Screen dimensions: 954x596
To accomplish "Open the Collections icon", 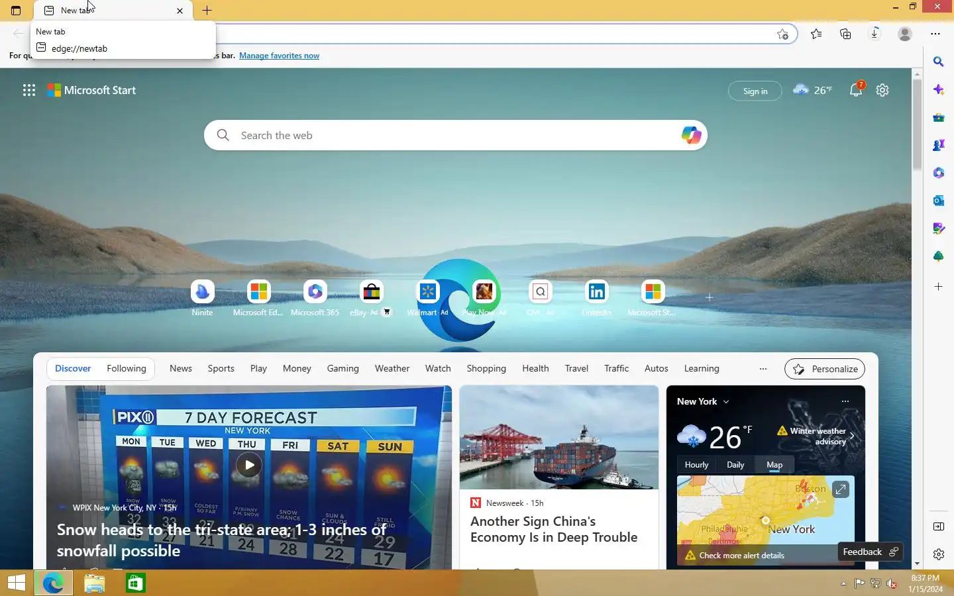I will point(845,34).
